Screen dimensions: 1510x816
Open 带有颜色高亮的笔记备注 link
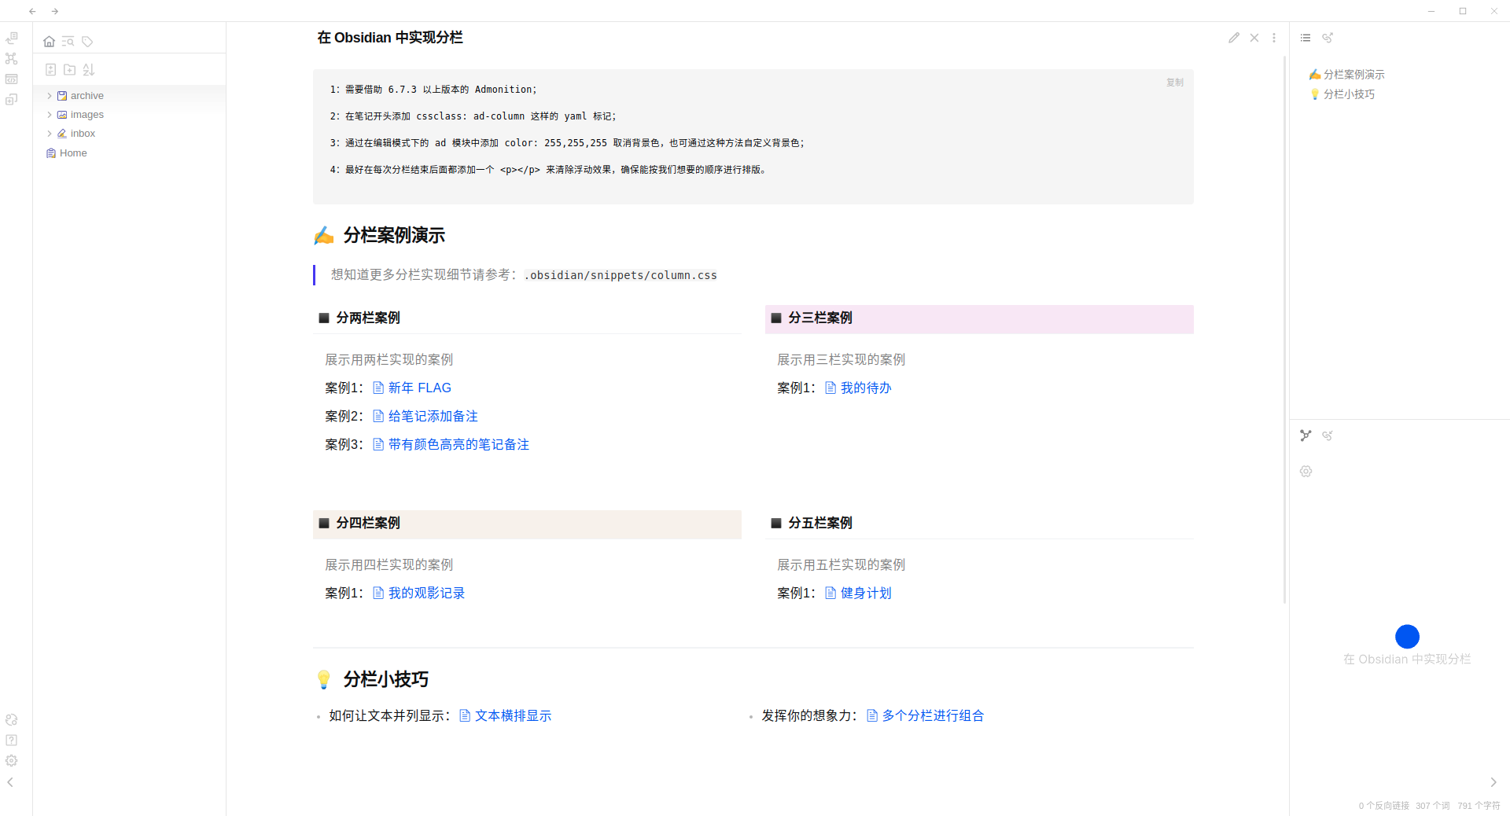pyautogui.click(x=451, y=444)
